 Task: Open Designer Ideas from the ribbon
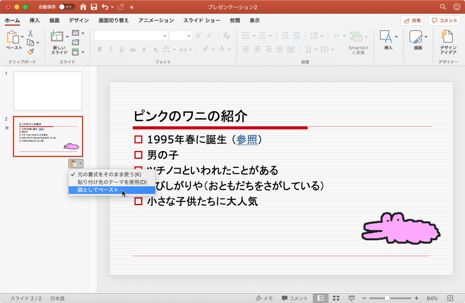pyautogui.click(x=448, y=42)
